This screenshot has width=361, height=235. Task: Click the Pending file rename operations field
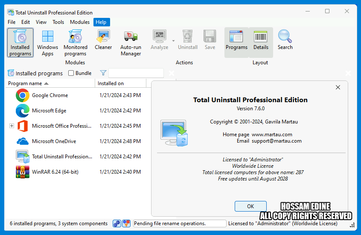click(180, 223)
